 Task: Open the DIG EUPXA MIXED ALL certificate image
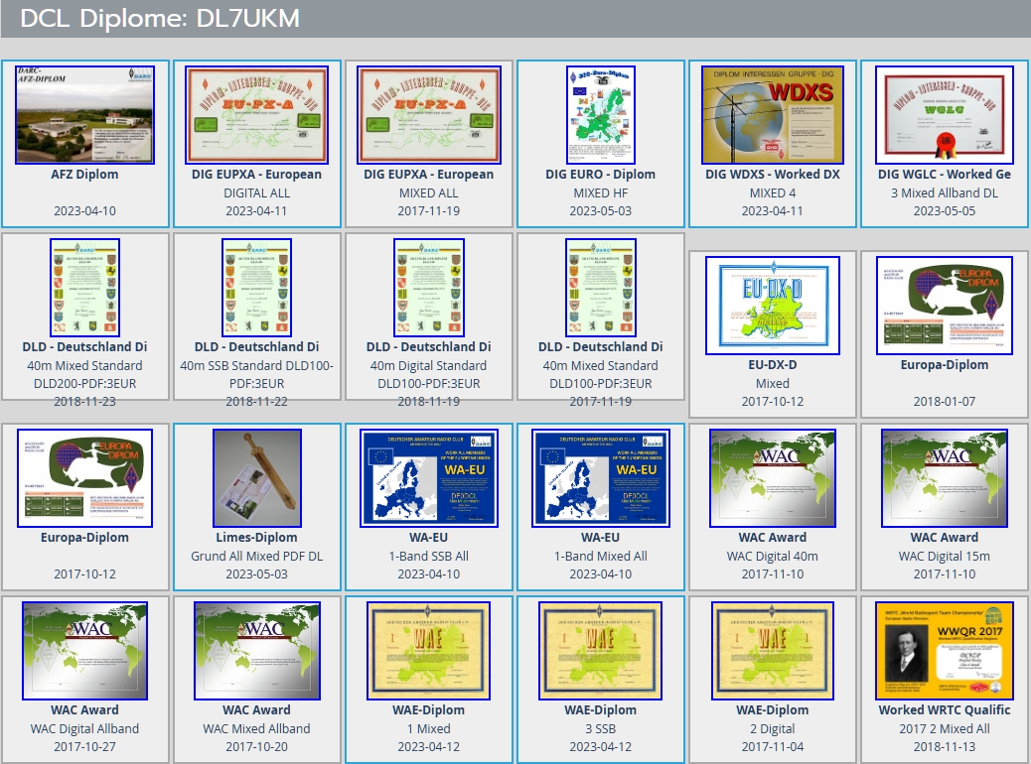point(429,114)
